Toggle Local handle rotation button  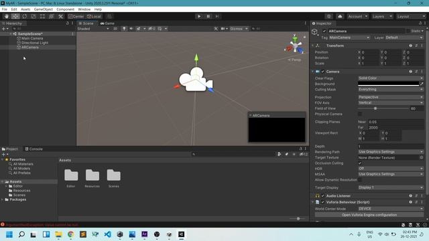(x=94, y=16)
